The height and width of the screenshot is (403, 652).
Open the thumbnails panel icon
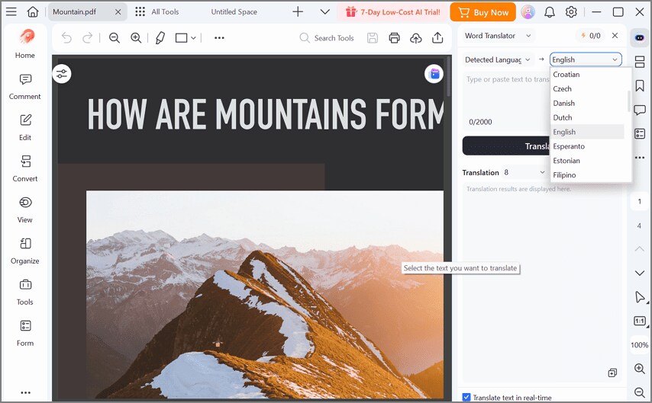640,62
